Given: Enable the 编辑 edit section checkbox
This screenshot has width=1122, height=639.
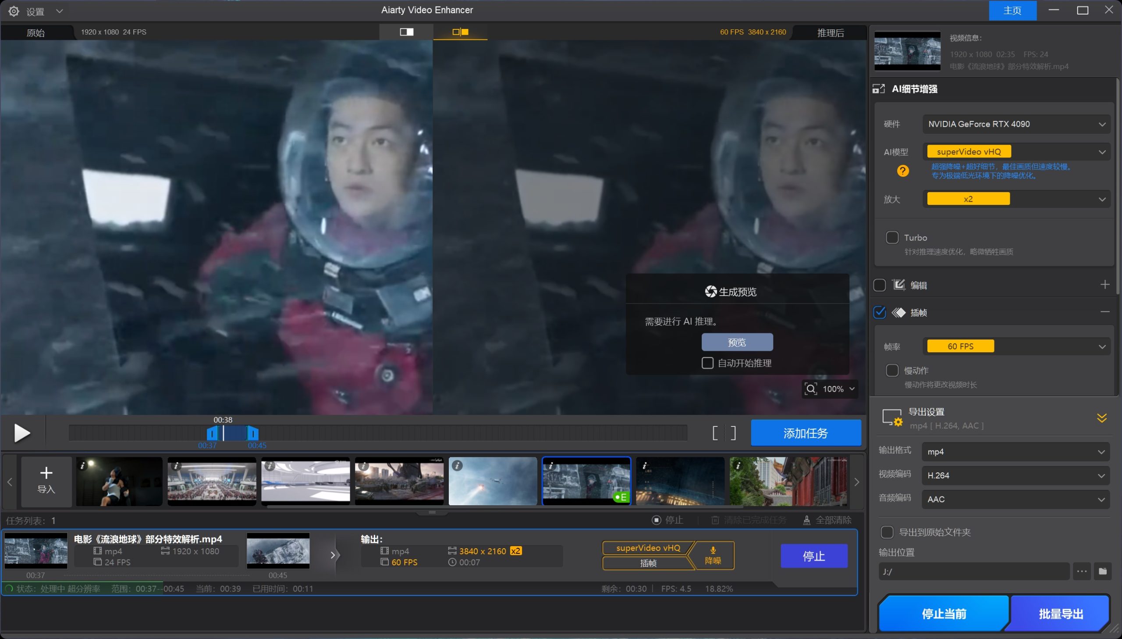Looking at the screenshot, I should tap(880, 285).
